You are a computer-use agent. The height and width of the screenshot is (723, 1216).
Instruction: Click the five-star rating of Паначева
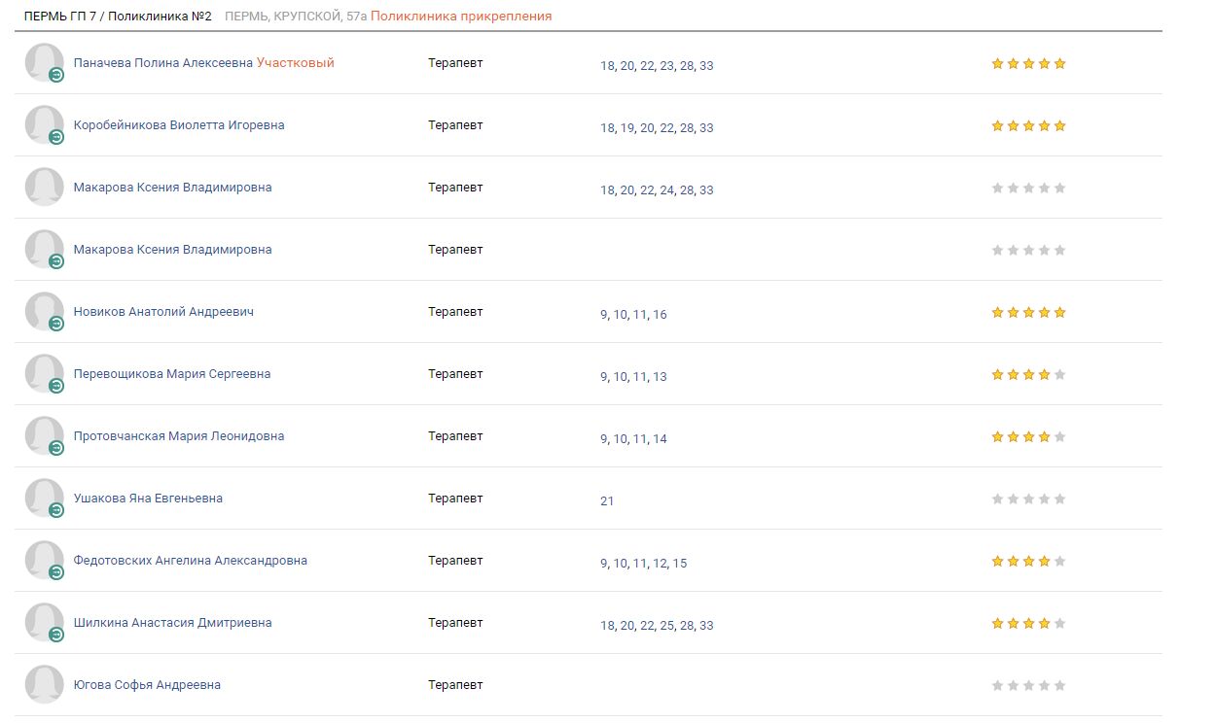pos(1028,64)
